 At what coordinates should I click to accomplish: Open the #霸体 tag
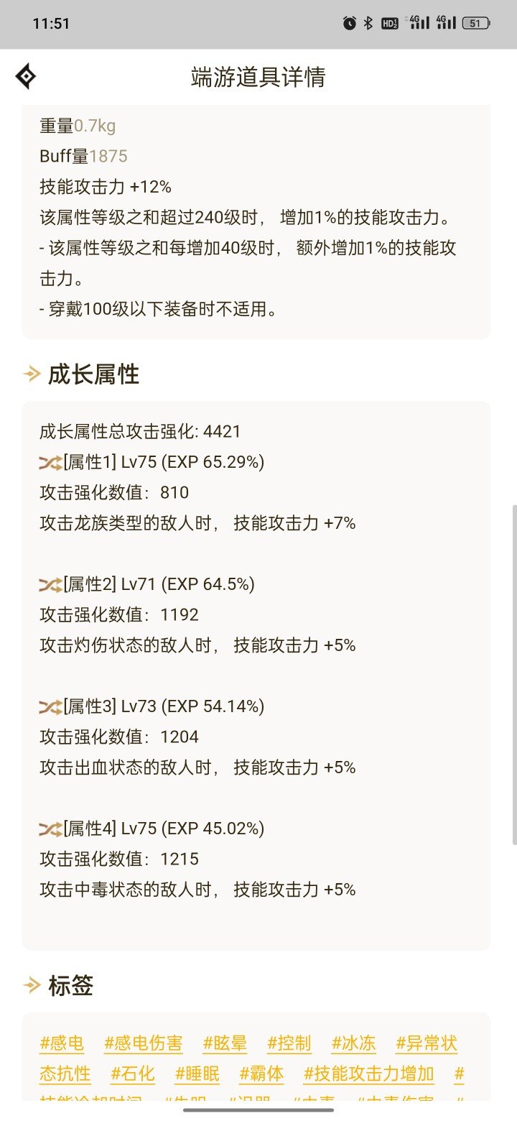click(x=261, y=1074)
